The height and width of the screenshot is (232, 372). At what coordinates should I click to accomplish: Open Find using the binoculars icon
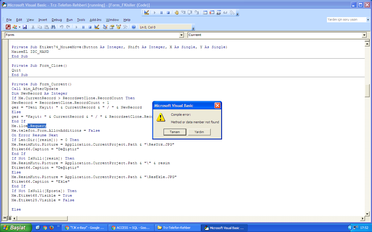(53, 27)
